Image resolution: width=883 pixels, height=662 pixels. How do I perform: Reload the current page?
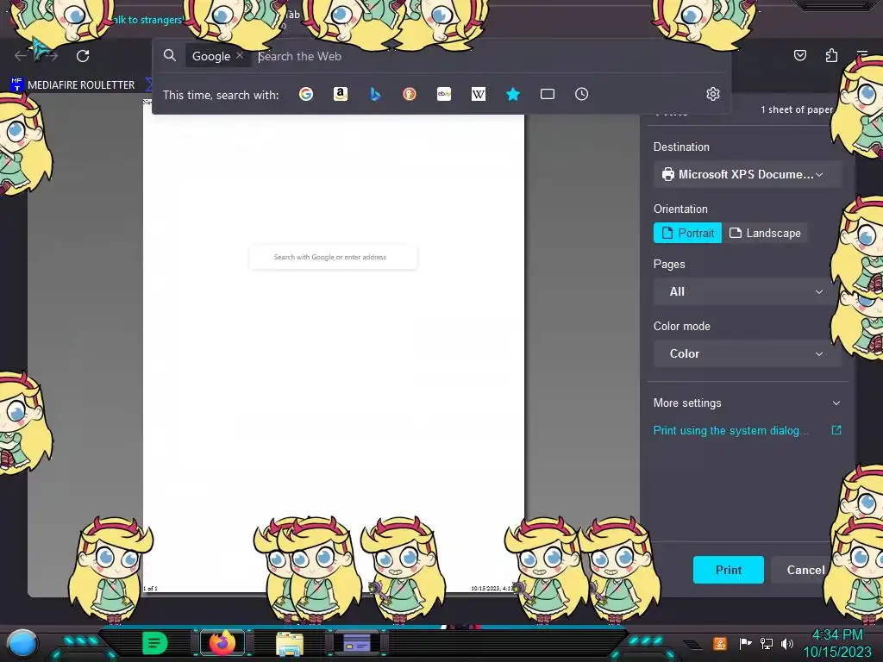tap(83, 56)
